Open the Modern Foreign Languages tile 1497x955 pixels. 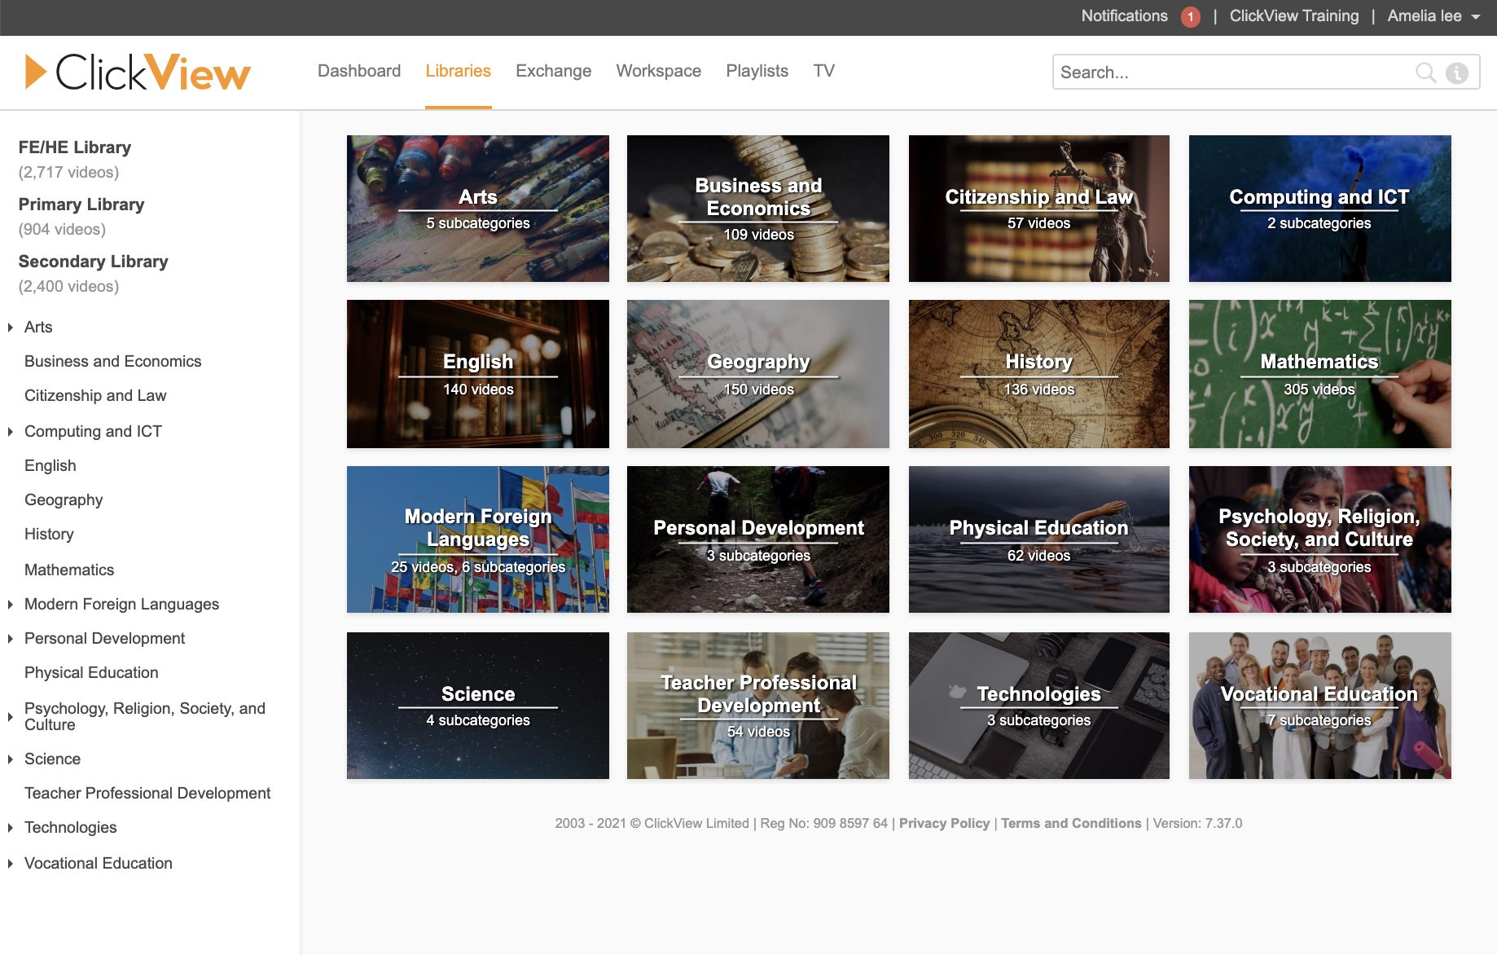(x=478, y=539)
